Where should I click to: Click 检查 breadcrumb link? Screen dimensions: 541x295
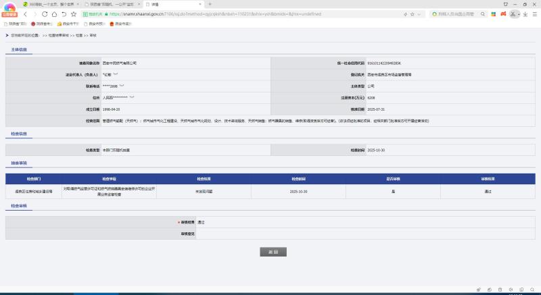point(79,34)
